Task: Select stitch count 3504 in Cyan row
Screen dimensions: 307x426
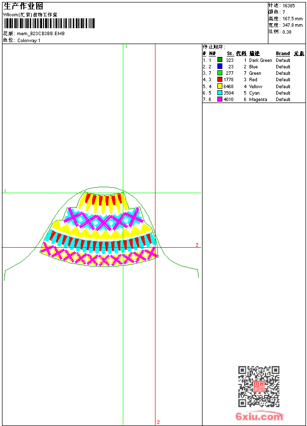Action: 228,93
